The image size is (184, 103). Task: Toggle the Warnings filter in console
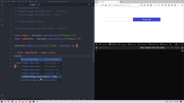[x=148, y=48]
